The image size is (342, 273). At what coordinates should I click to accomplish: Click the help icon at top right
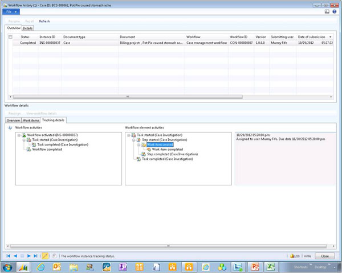tap(334, 11)
